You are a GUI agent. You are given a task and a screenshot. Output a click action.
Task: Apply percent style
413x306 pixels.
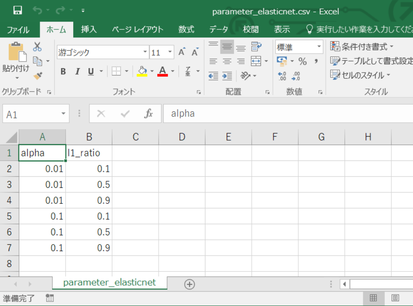[302, 61]
